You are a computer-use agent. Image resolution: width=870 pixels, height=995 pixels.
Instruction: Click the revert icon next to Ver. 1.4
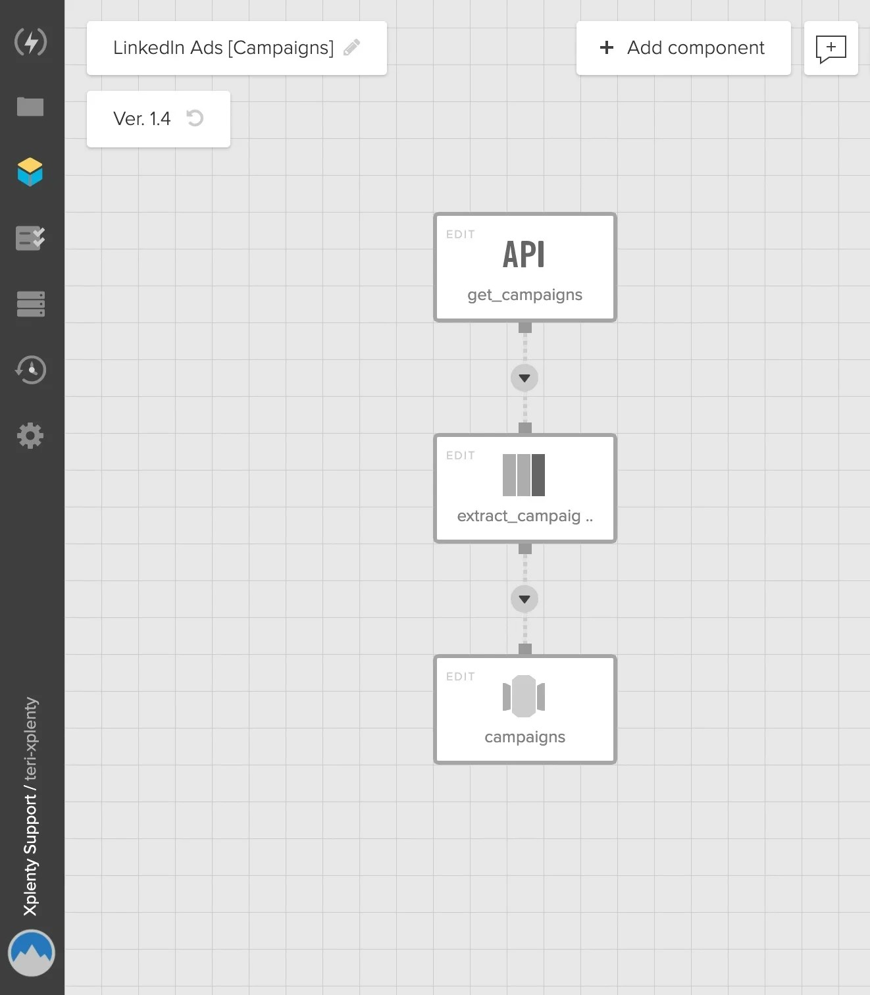tap(194, 119)
